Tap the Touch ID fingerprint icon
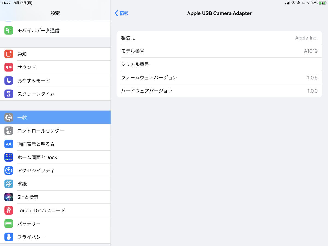The width and height of the screenshot is (328, 246). (9, 210)
